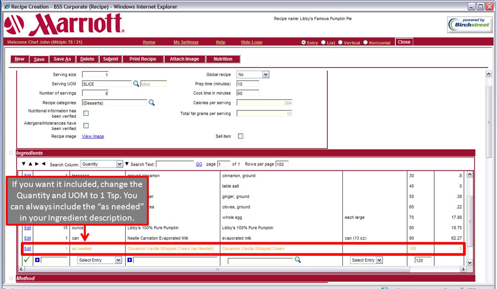Viewport: 497px width, 289px height.
Task: Open the Global recipe dropdown
Action: [253, 75]
